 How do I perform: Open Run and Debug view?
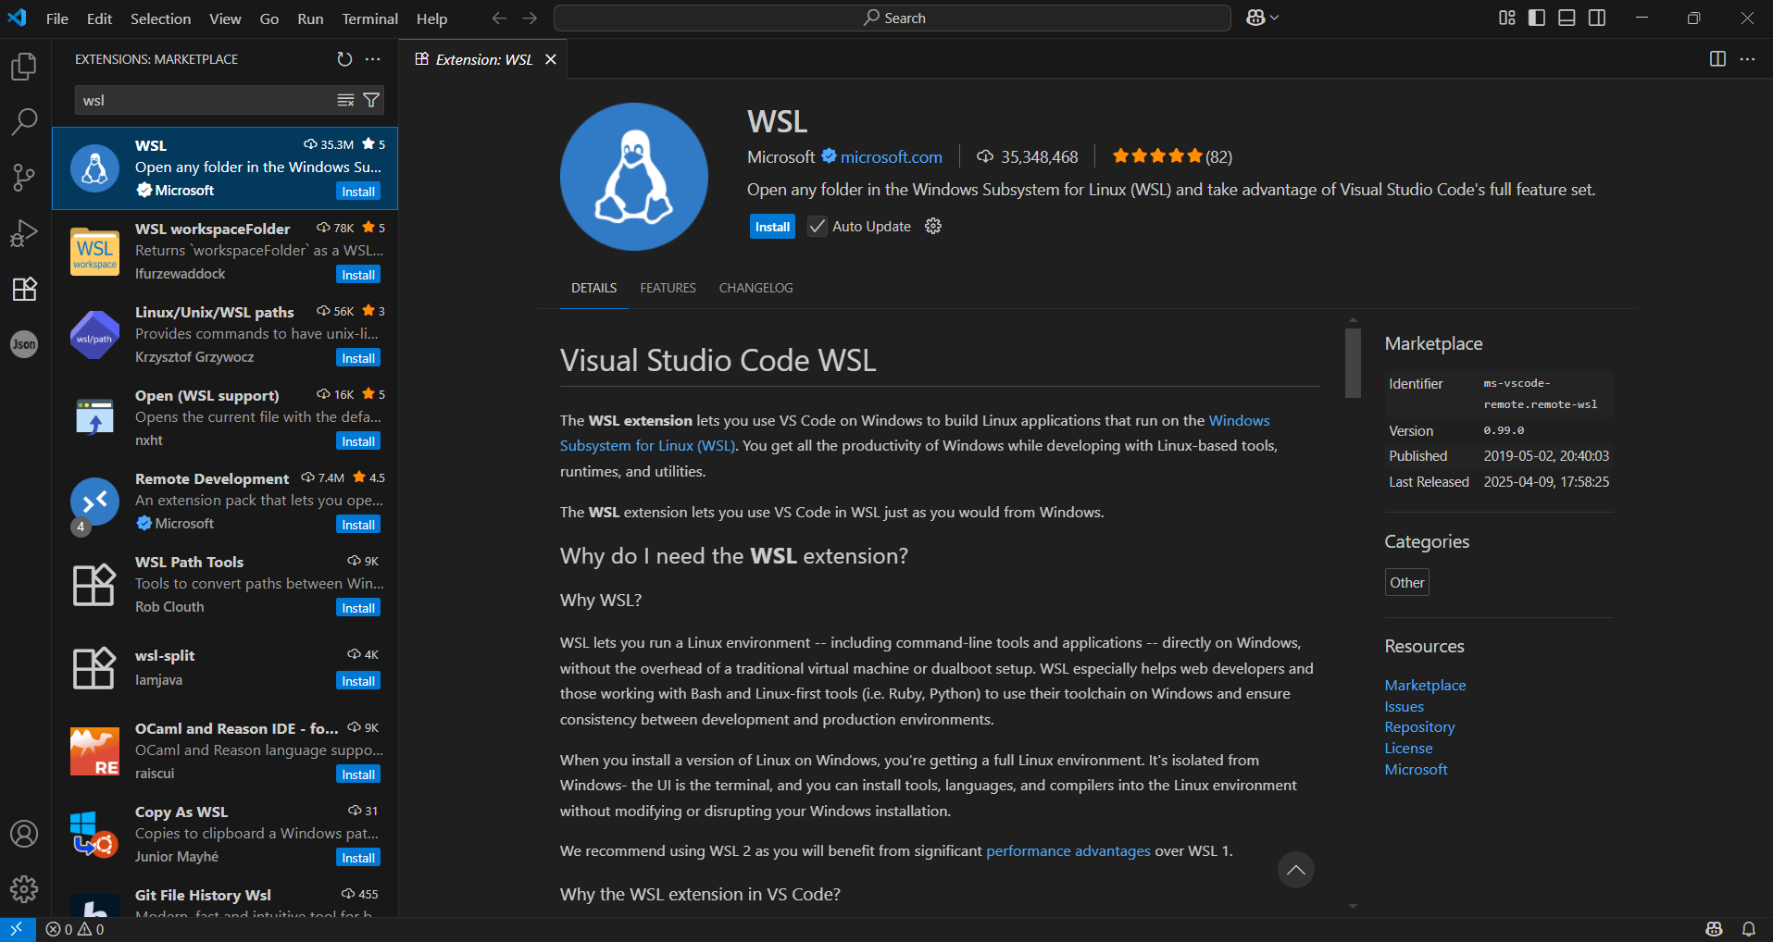[24, 233]
